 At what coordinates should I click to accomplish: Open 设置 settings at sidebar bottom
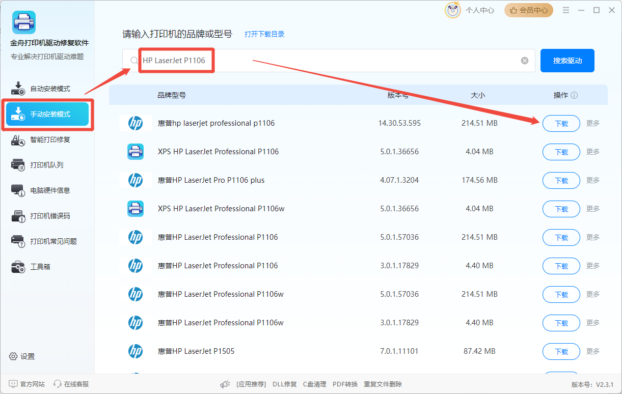[x=22, y=356]
